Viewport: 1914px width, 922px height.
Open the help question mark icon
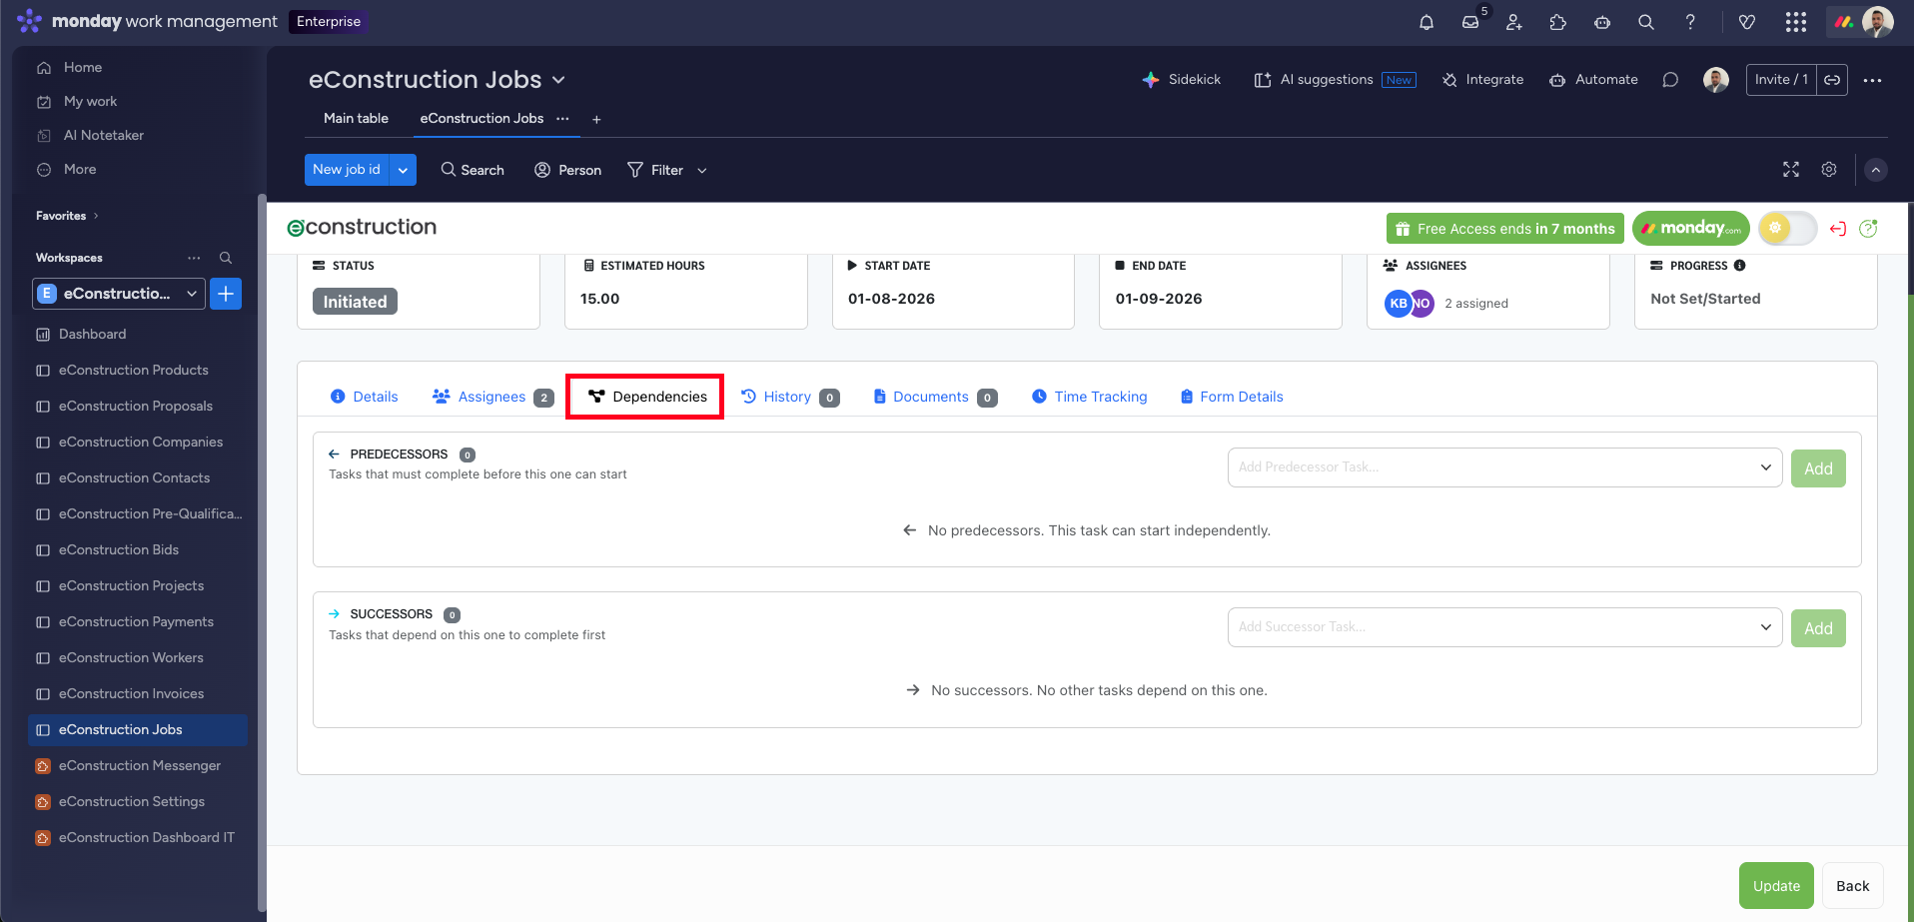point(1690,22)
